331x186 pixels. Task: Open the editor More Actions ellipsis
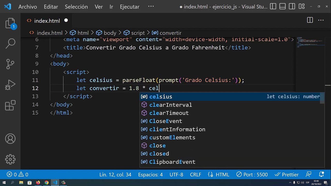pyautogui.click(x=321, y=20)
